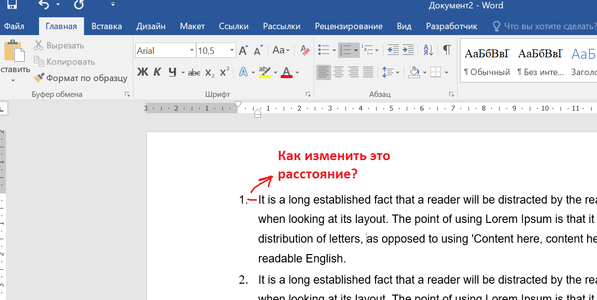Screen dimensions: 597x300
Task: Switch to the Вставка tab
Action: [x=107, y=26]
